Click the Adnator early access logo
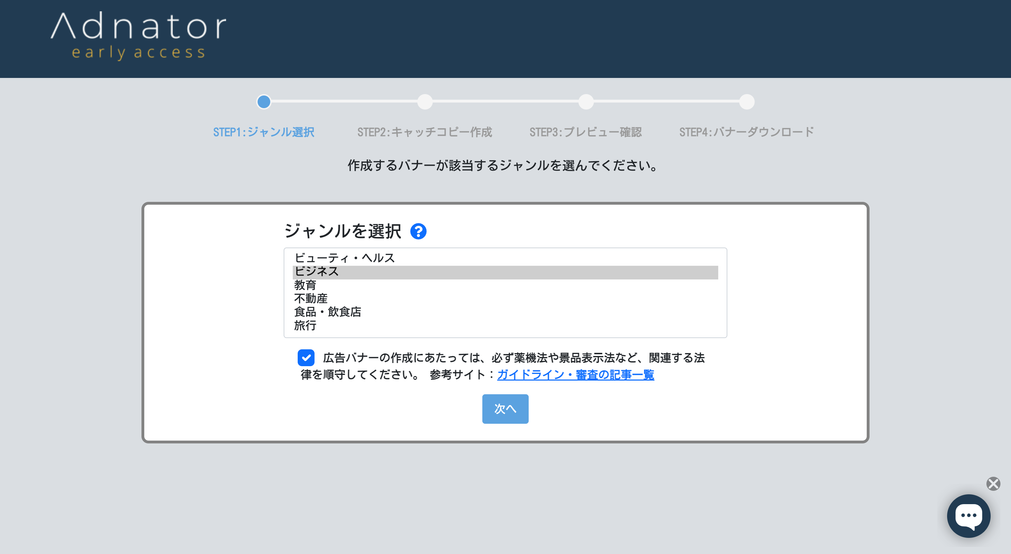Viewport: 1011px width, 554px height. click(139, 36)
